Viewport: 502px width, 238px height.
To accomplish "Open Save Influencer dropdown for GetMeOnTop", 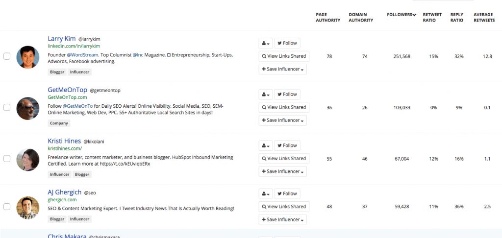I will [283, 120].
